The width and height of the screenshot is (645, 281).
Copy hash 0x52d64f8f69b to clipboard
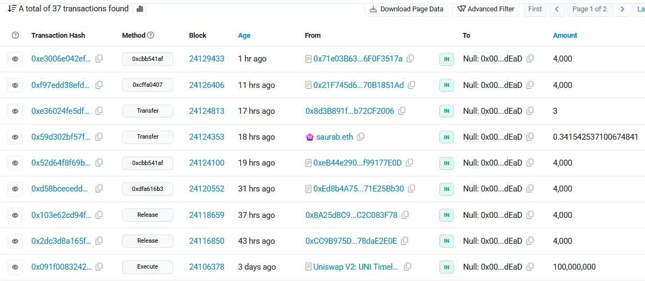pos(99,163)
